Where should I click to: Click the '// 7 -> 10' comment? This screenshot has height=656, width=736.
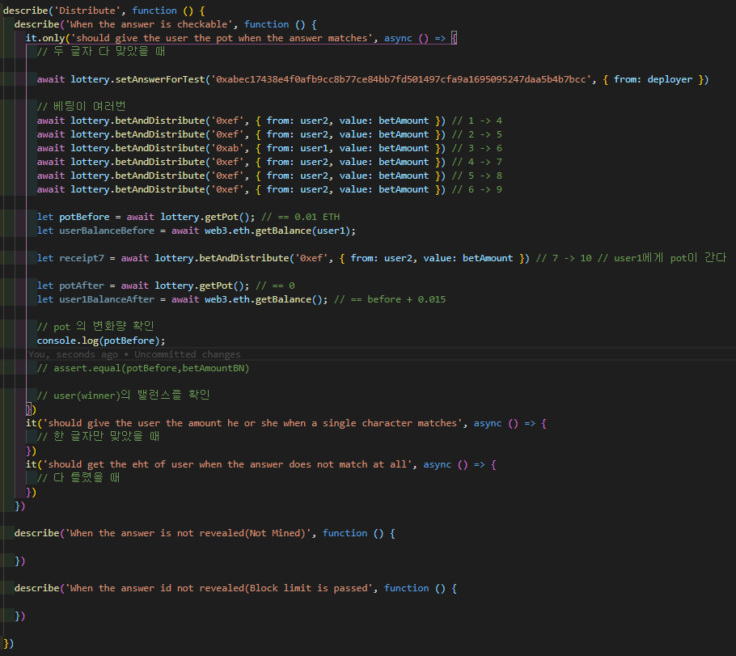pos(564,258)
